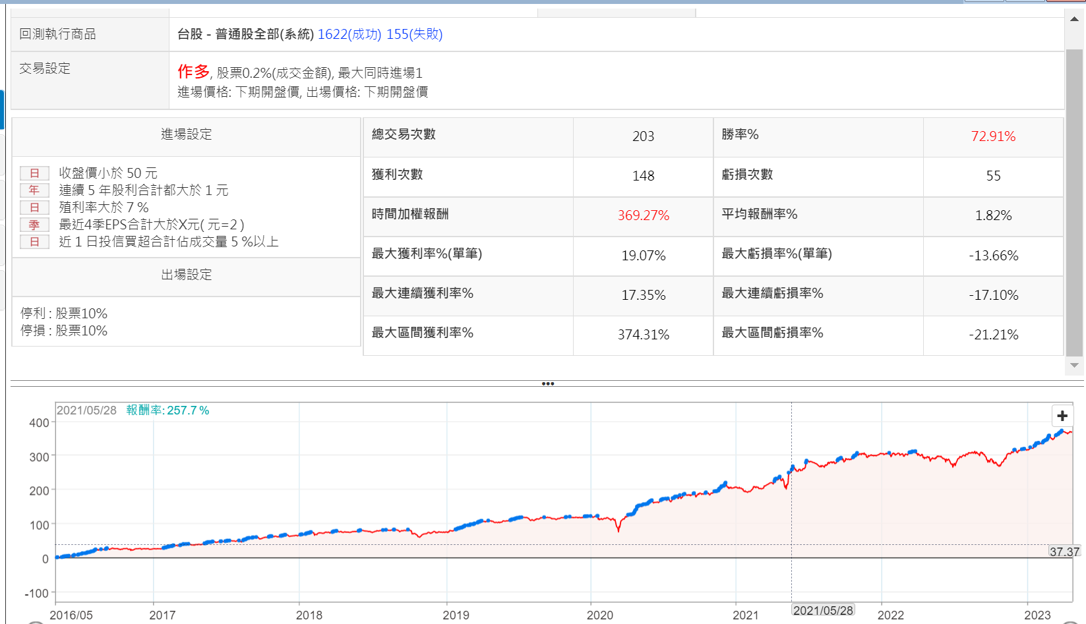Click the 日 badge beside 殖利率大於 7 %
The width and height of the screenshot is (1086, 624).
point(34,208)
